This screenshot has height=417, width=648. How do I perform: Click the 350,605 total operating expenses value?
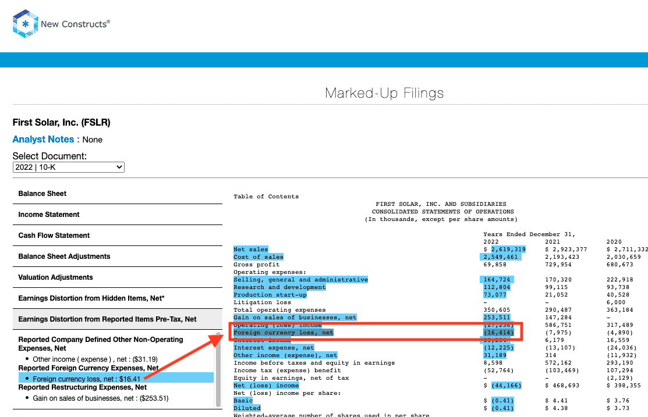pos(497,310)
